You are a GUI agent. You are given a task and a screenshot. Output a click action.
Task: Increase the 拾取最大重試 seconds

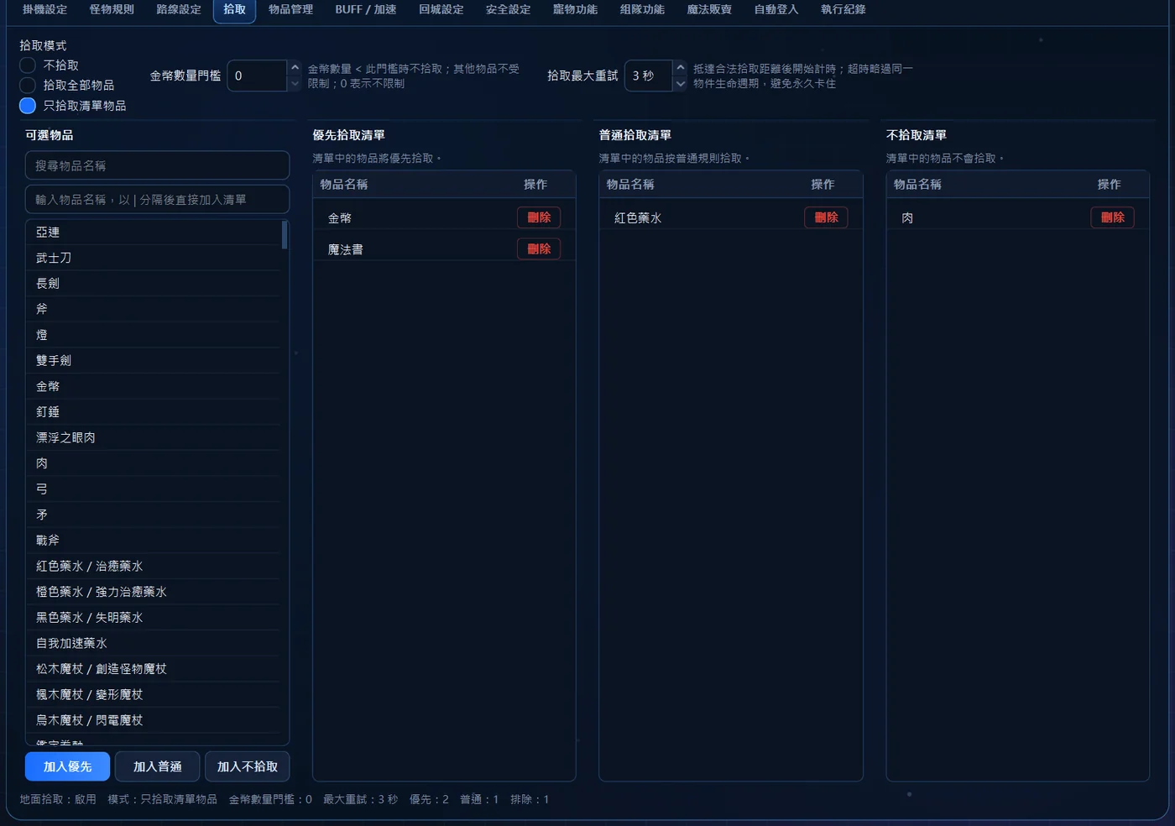coord(680,68)
